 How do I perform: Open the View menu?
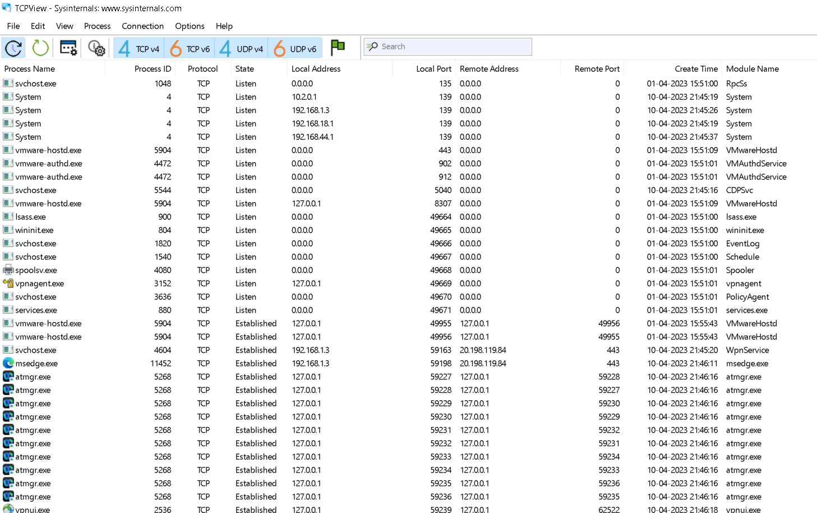64,26
